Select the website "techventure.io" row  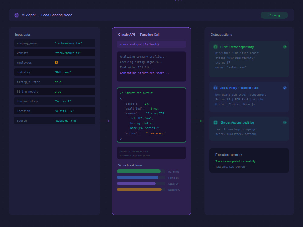click(x=55, y=53)
